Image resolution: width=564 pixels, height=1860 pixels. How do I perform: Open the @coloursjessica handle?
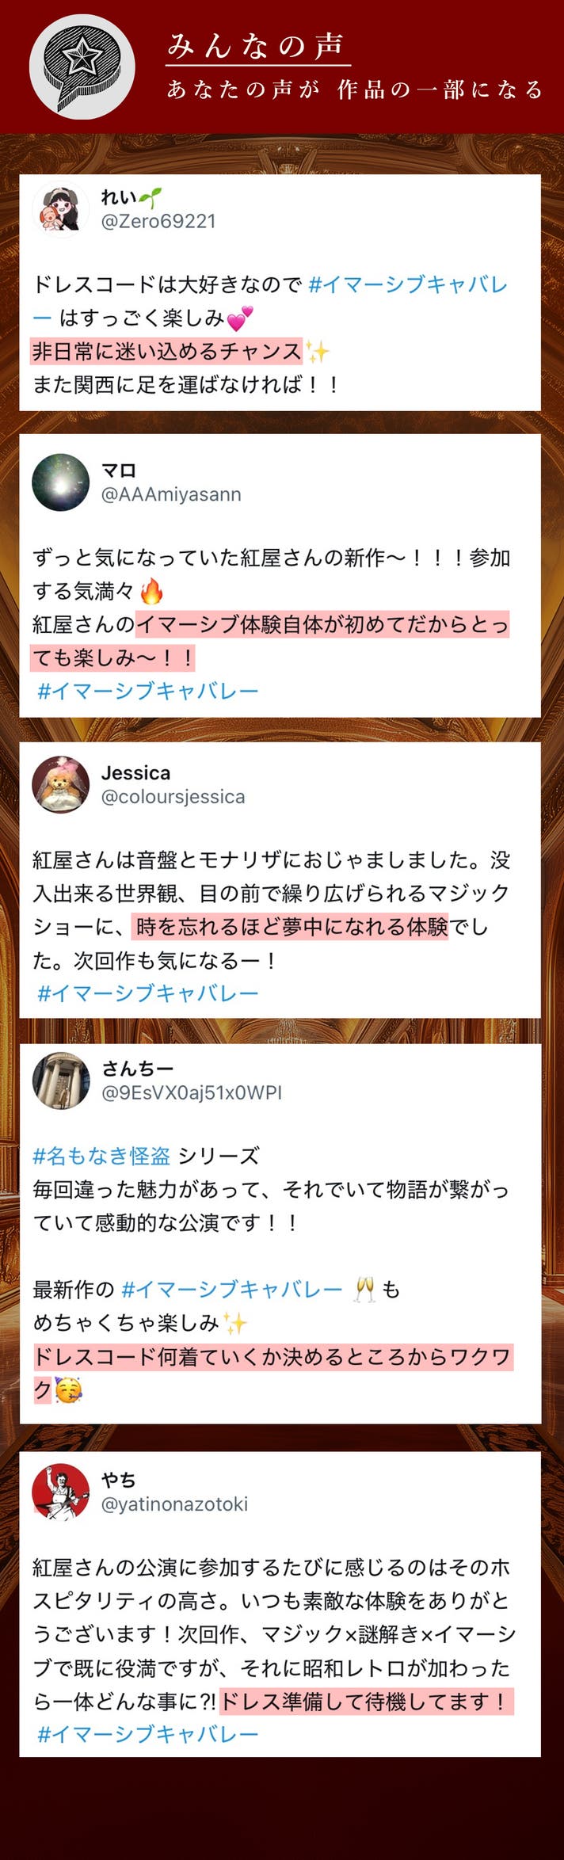pos(173,797)
